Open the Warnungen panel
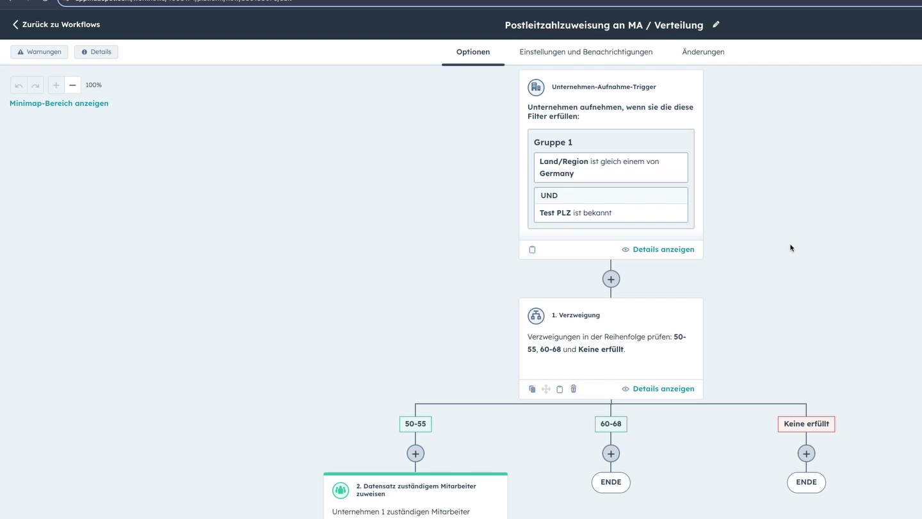This screenshot has width=922, height=519. point(39,52)
